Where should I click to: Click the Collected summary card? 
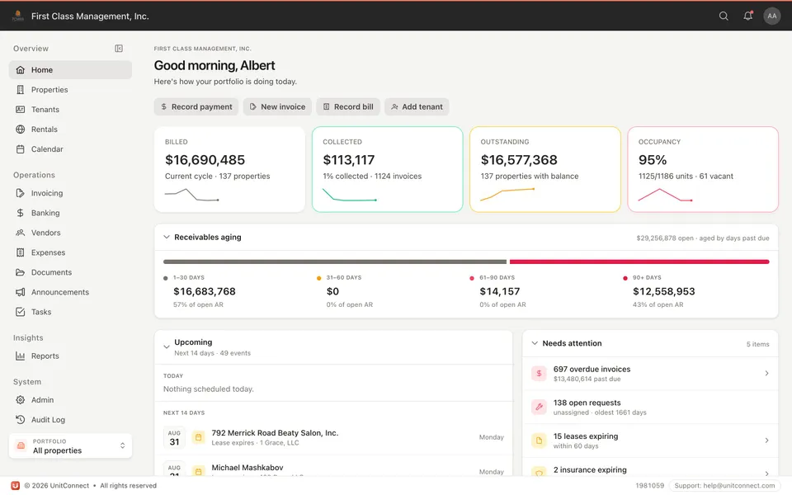(x=388, y=169)
